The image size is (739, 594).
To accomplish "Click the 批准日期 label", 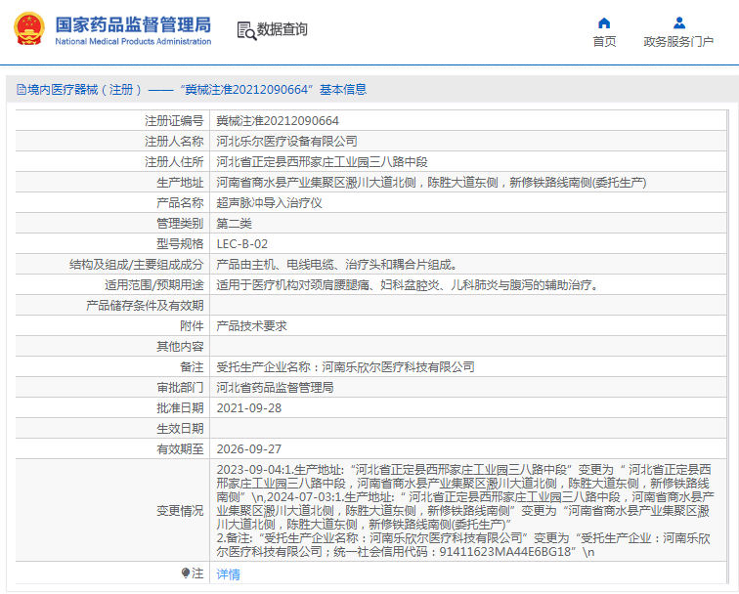I will coord(180,408).
